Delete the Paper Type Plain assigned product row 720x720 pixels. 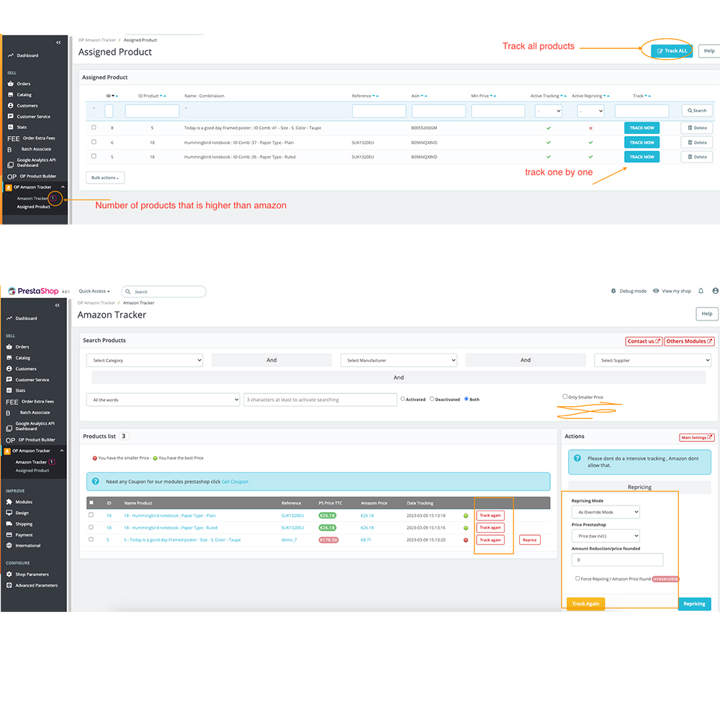(x=697, y=143)
